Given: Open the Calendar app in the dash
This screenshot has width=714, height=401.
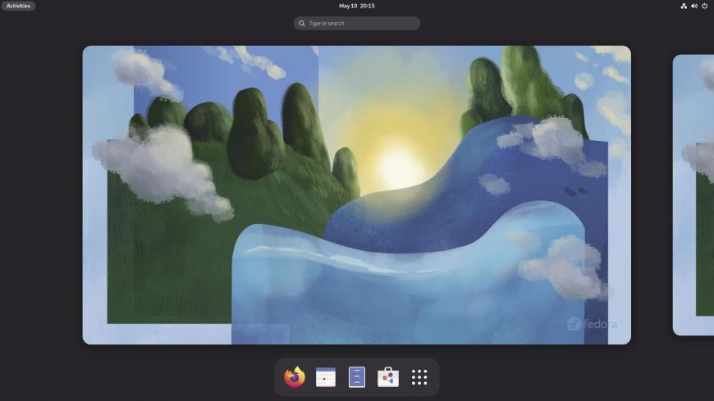Looking at the screenshot, I should click(326, 377).
